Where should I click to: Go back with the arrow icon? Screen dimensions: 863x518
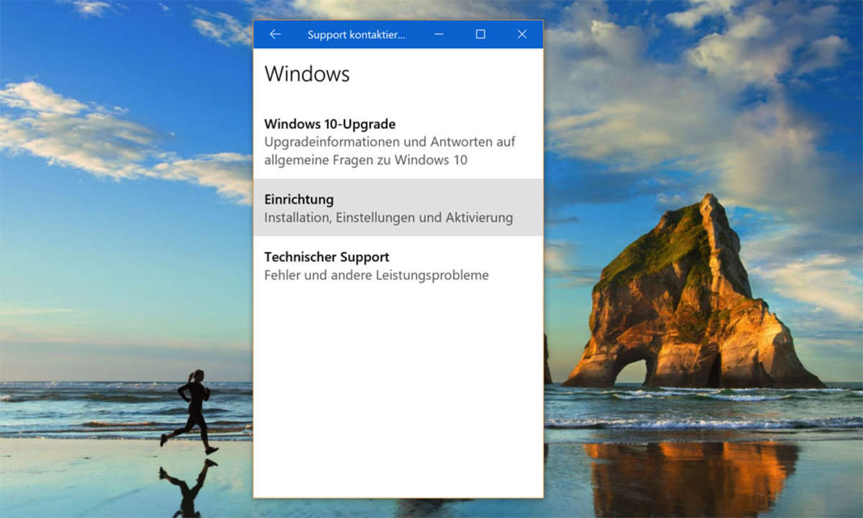coord(275,34)
